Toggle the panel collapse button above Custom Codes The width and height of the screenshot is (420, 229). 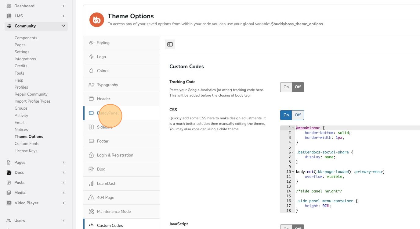(170, 44)
